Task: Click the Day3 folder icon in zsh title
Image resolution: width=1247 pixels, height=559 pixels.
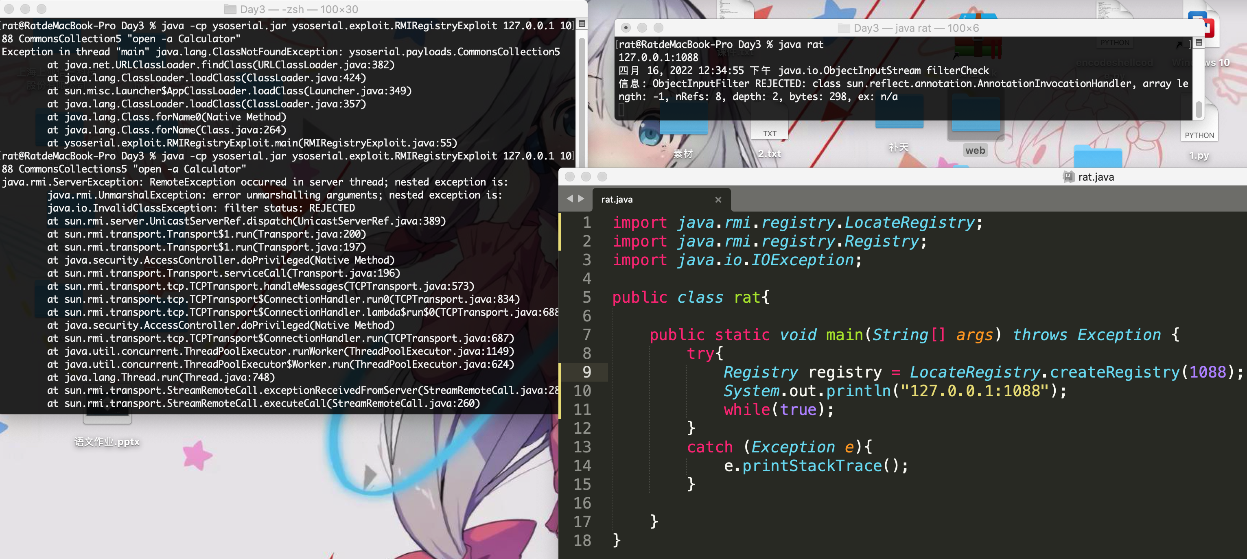Action: point(230,9)
